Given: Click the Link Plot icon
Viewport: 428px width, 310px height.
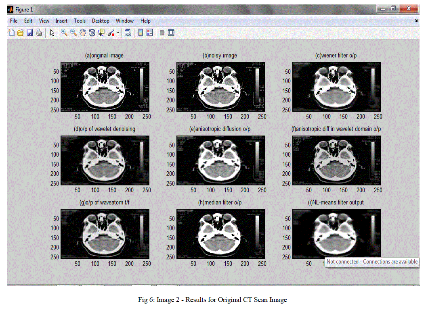Looking at the screenshot, I should click(x=128, y=33).
